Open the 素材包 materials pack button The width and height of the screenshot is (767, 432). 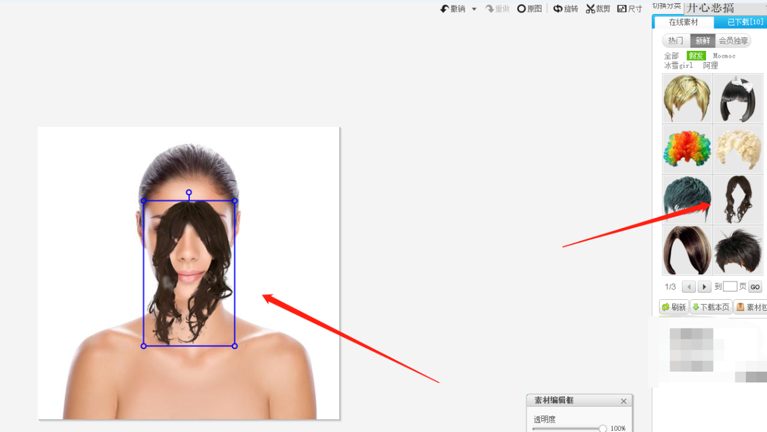pyautogui.click(x=750, y=307)
